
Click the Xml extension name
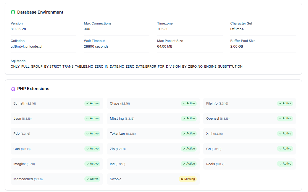pyautogui.click(x=209, y=134)
